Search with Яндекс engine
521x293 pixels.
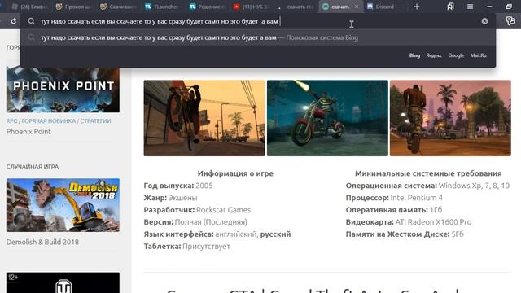point(434,55)
